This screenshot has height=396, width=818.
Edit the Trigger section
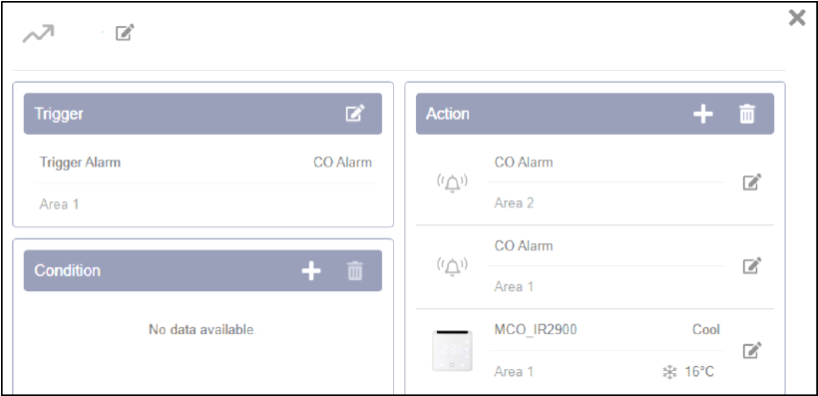355,114
